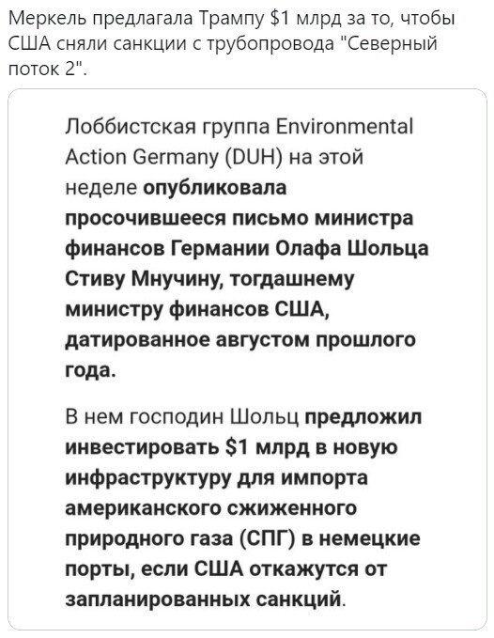
Task: Click the bold text "природного газа (СПГ) в немецкие"
Action: click(x=242, y=538)
